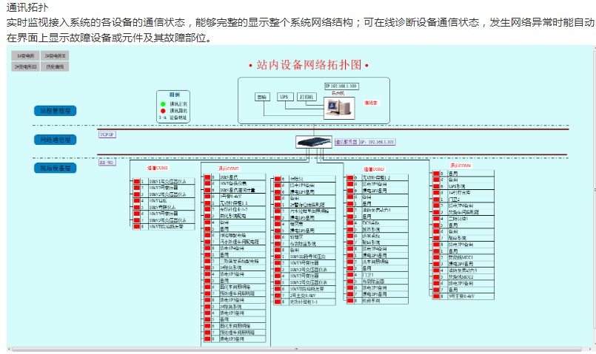The width and height of the screenshot is (596, 354).
Task: Select the 2#变电所III button
Action: click(25, 67)
